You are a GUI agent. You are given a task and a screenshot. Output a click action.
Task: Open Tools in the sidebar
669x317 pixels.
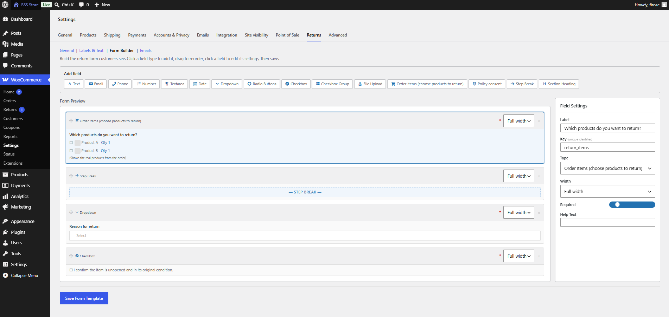click(x=25, y=253)
